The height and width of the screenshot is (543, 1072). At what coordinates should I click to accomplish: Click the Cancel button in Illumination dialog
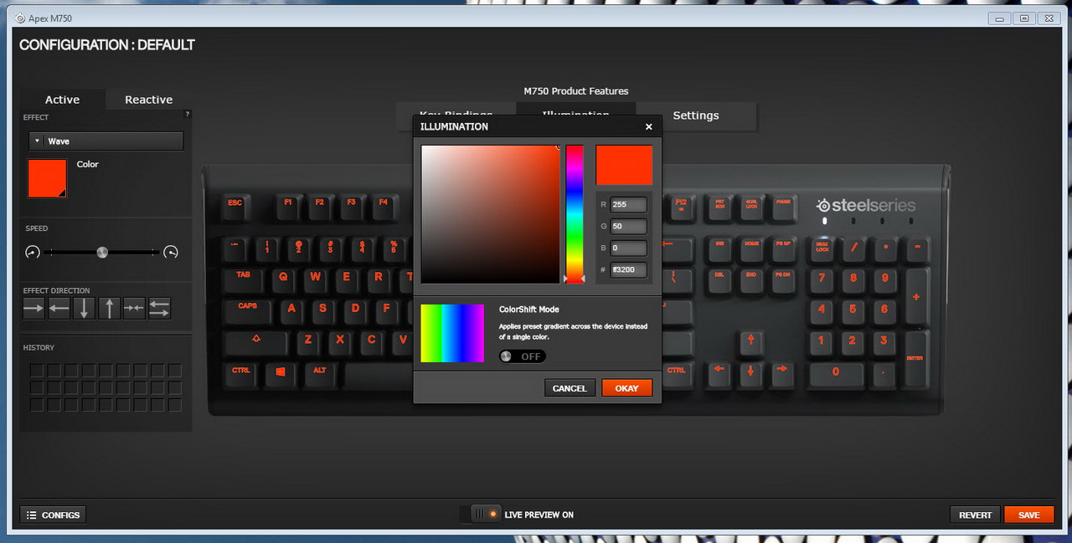(x=569, y=388)
